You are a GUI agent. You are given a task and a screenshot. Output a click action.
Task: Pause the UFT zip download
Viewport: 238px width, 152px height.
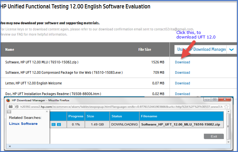point(54,125)
